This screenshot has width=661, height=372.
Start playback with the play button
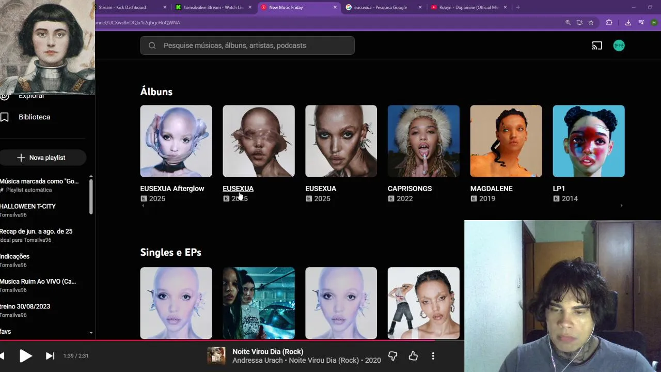tap(25, 355)
